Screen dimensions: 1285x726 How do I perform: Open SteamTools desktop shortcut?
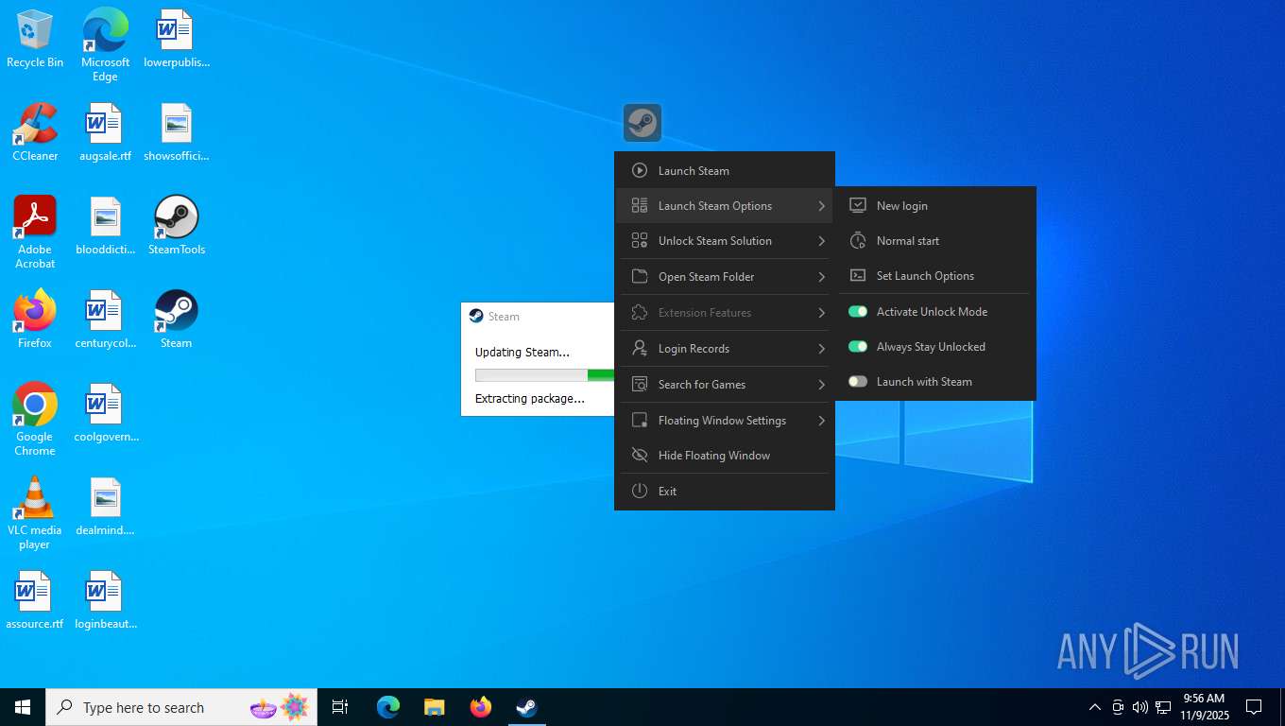tap(176, 225)
